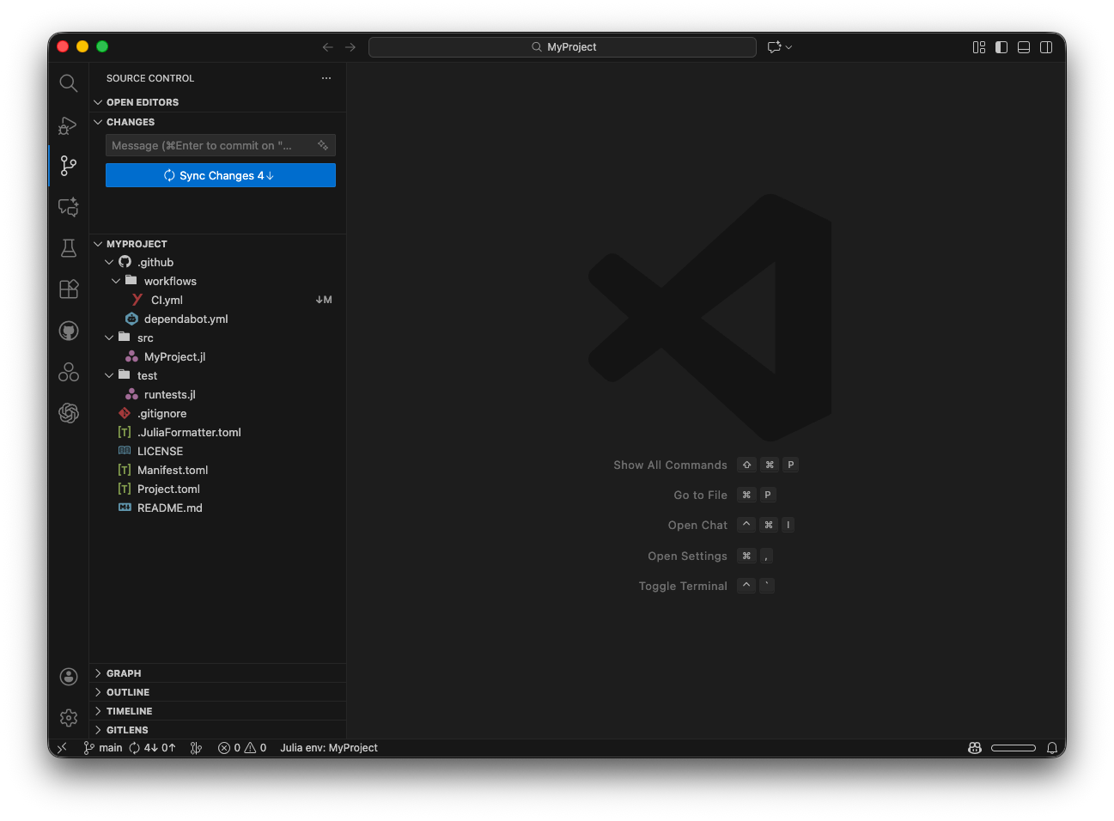Open the Testing flask icon view
This screenshot has height=821, width=1114.
(69, 248)
